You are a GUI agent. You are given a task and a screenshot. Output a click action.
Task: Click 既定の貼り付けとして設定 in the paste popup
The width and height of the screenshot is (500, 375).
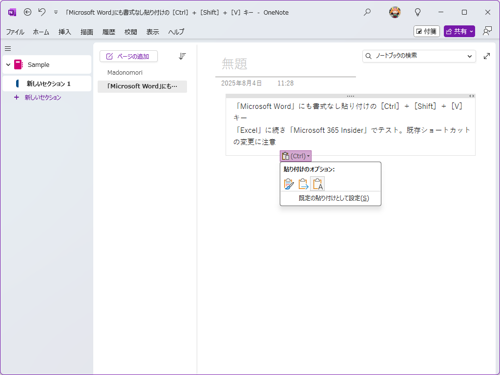[330, 198]
